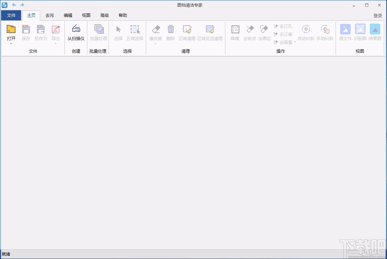Run 自动纠斜 automatic deskew

[306, 33]
